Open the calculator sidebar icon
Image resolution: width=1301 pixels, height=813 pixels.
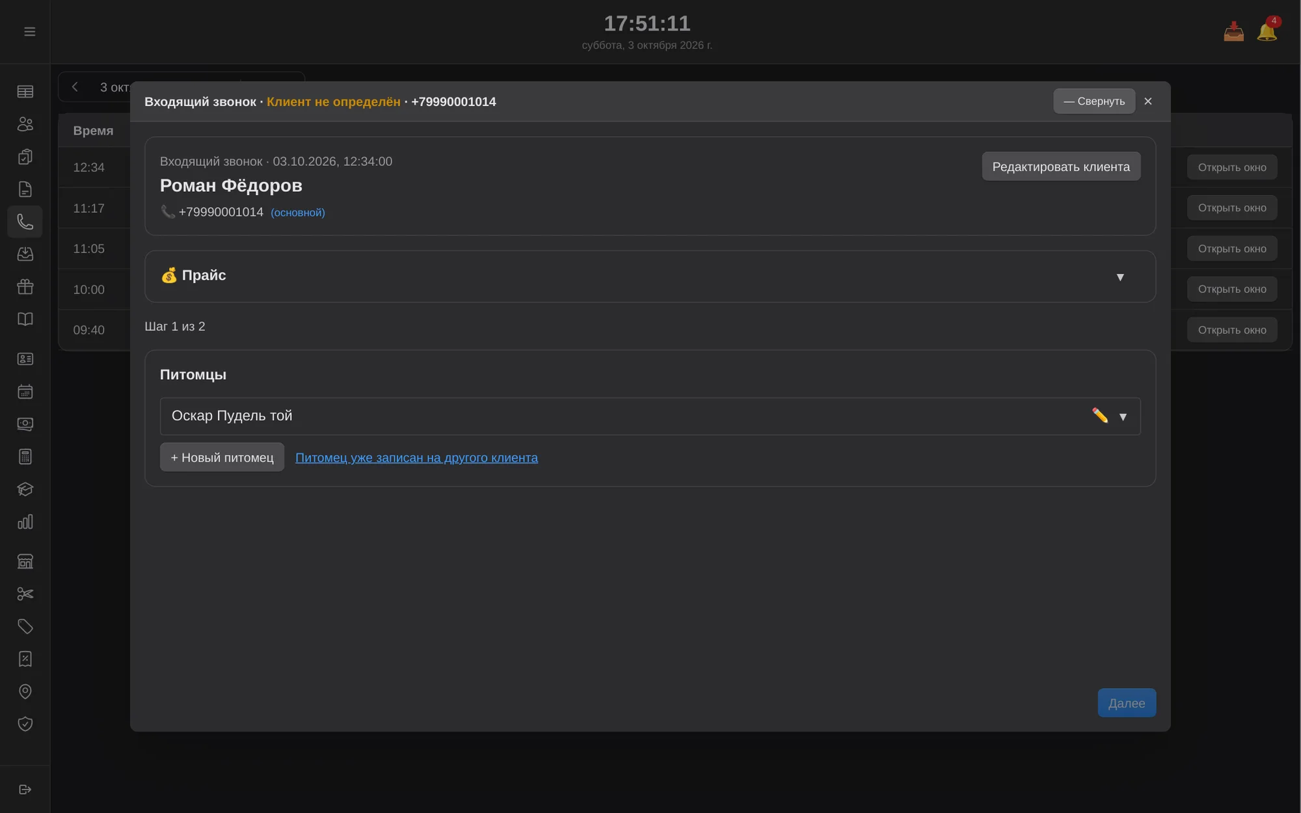pos(25,457)
